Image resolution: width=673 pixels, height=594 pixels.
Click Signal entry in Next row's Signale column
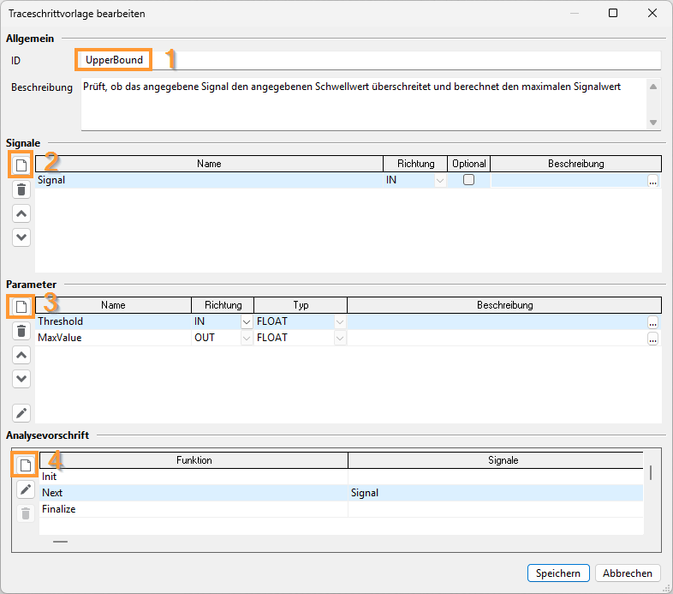click(x=365, y=493)
